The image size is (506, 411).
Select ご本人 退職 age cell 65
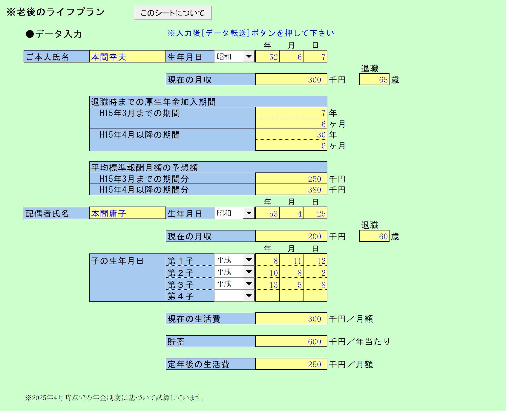(x=374, y=80)
